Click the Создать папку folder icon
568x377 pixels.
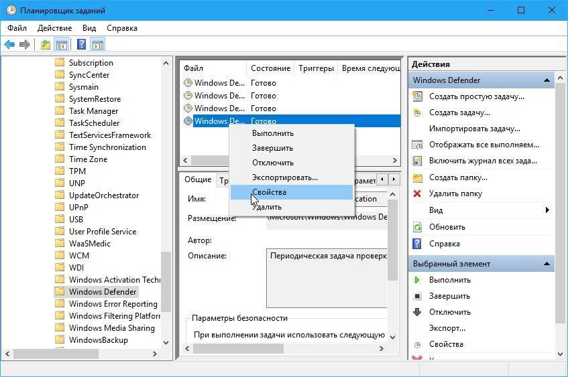click(x=418, y=177)
